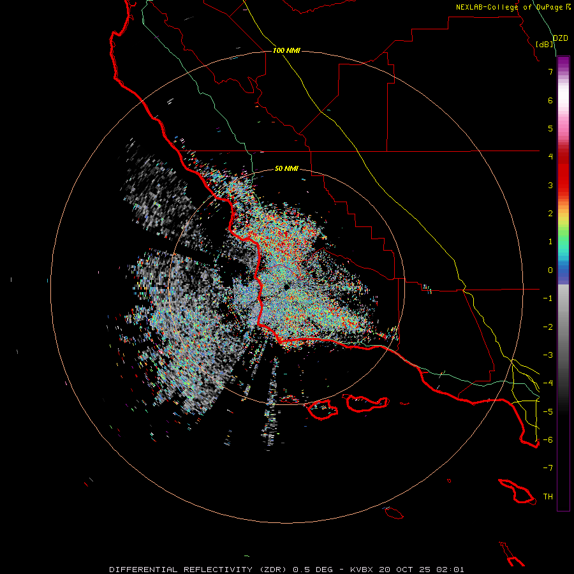
Task: Click the 6 value on color scale
Action: tap(550, 100)
